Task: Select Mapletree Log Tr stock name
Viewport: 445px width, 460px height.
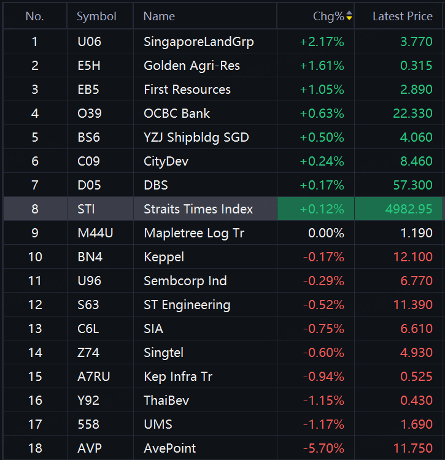Action: pos(194,233)
